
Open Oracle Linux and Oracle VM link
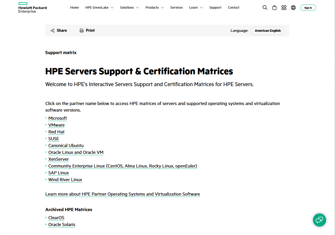point(76,152)
